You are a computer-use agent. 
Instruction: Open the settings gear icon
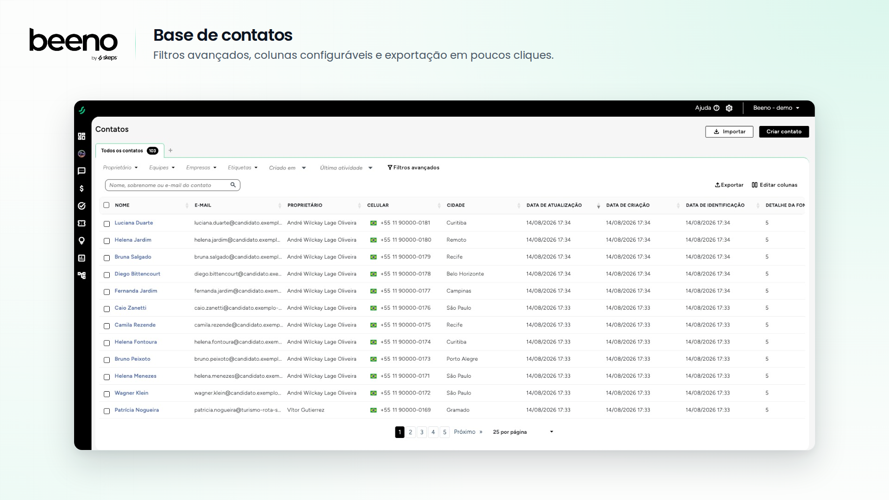tap(729, 108)
